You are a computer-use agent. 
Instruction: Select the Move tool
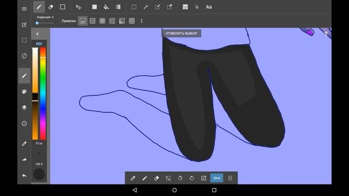79,7
